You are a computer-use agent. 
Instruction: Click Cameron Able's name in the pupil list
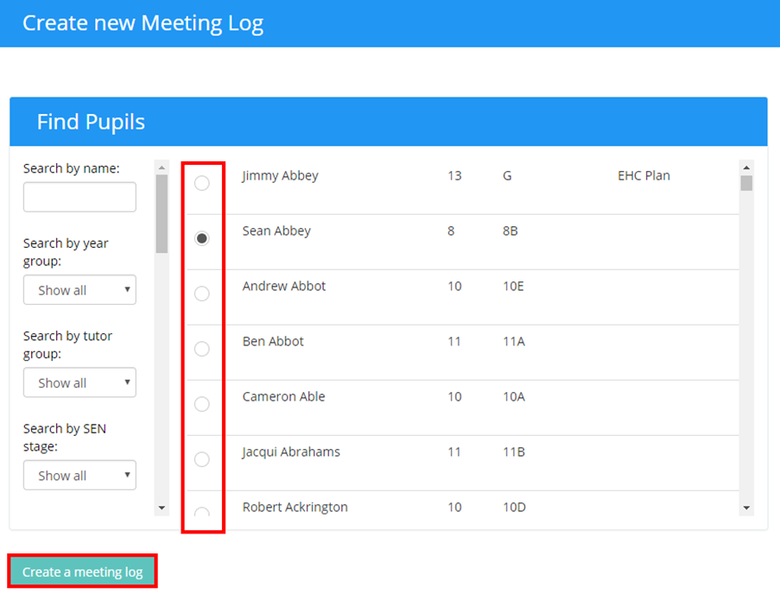click(283, 396)
